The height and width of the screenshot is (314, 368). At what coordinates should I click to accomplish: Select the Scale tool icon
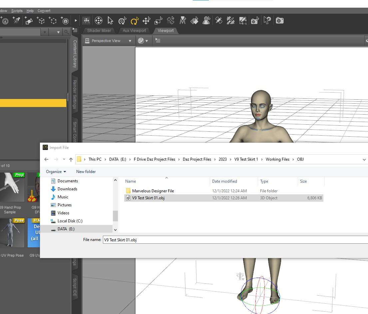pyautogui.click(x=159, y=21)
